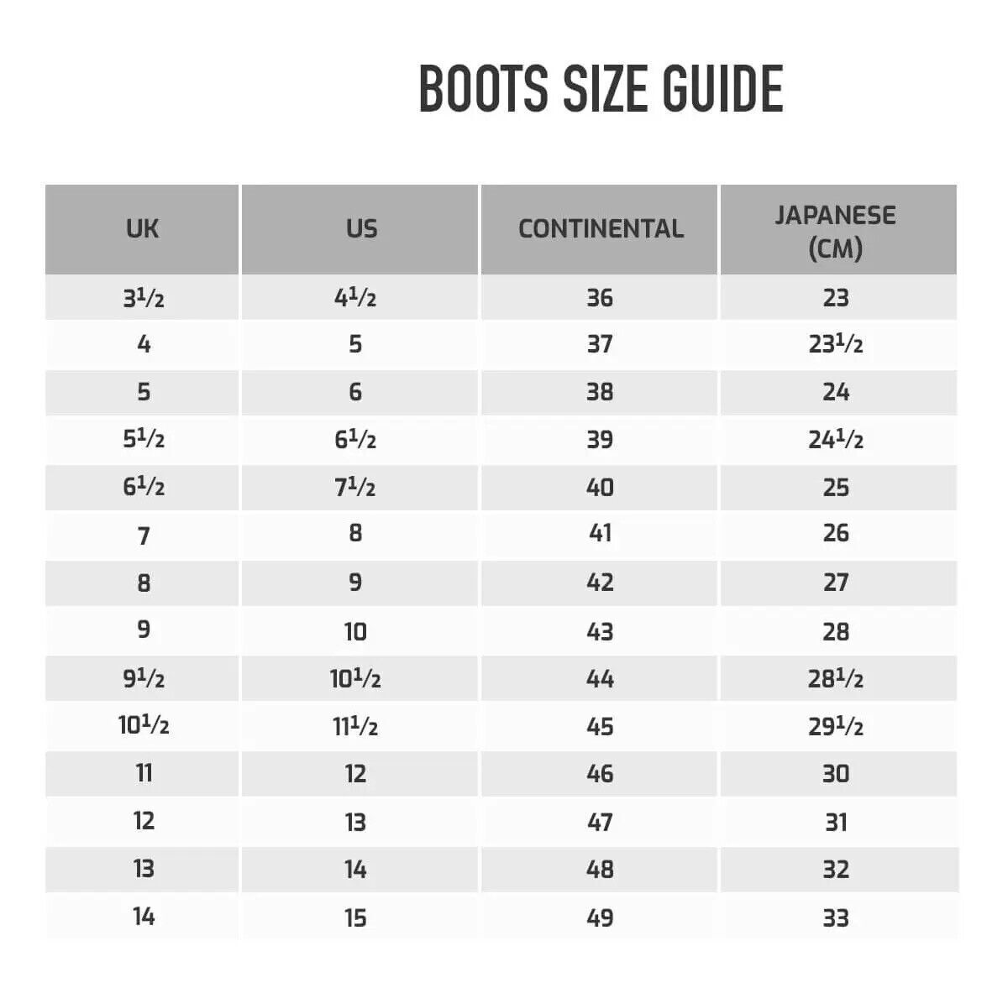Select Japanese size 27 cell
Image resolution: width=1008 pixels, height=993 pixels.
836,583
